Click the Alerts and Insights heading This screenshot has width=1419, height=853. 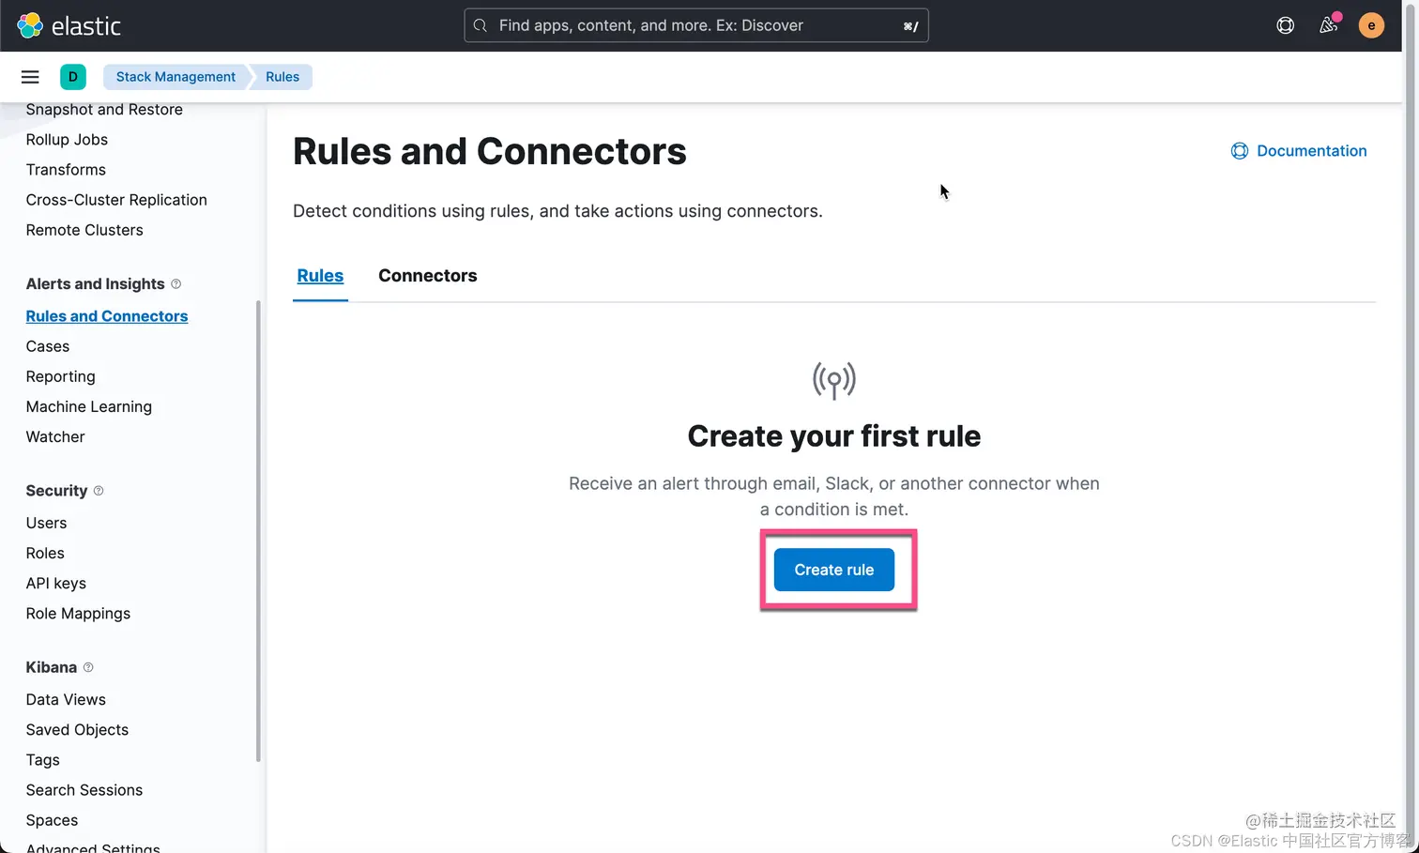coord(95,284)
